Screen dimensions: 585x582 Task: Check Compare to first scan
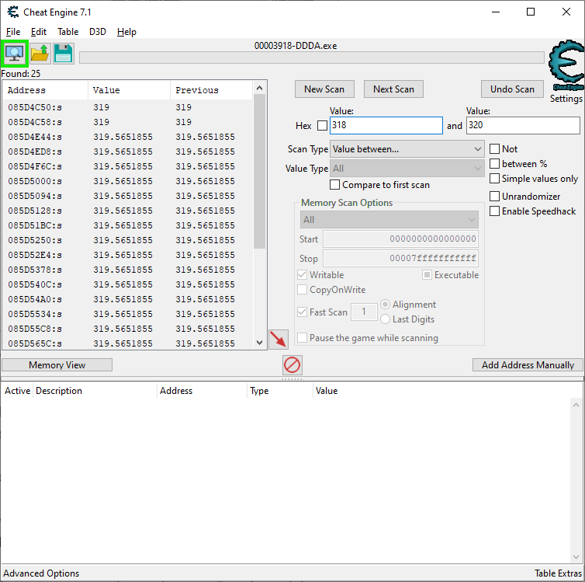[335, 185]
